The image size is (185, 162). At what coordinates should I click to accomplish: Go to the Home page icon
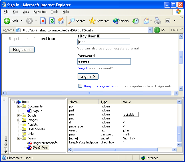61,21
